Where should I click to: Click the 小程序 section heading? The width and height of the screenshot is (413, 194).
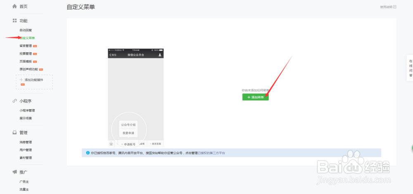26,101
